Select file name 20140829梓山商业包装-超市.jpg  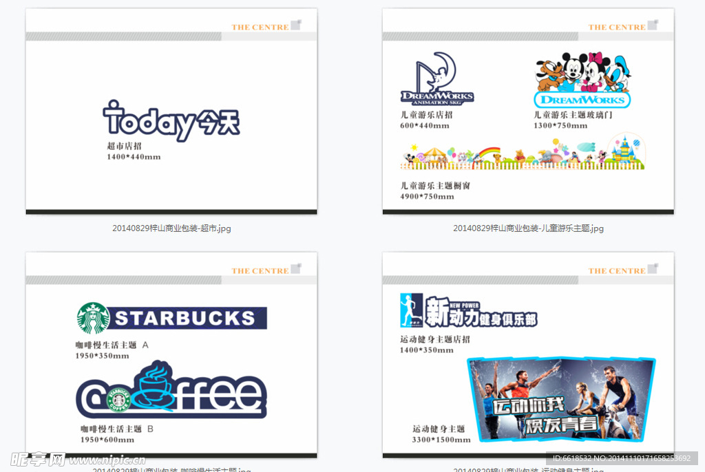pos(171,228)
